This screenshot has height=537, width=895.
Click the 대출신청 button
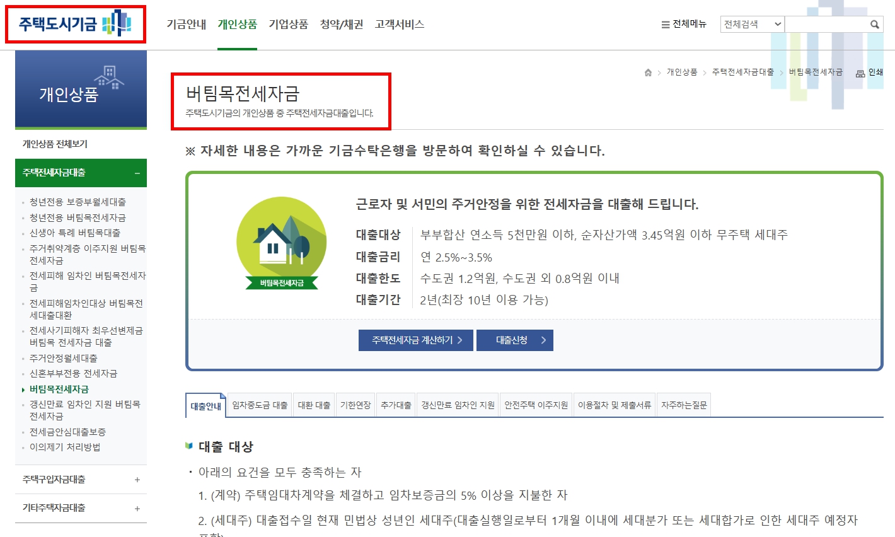coord(515,340)
